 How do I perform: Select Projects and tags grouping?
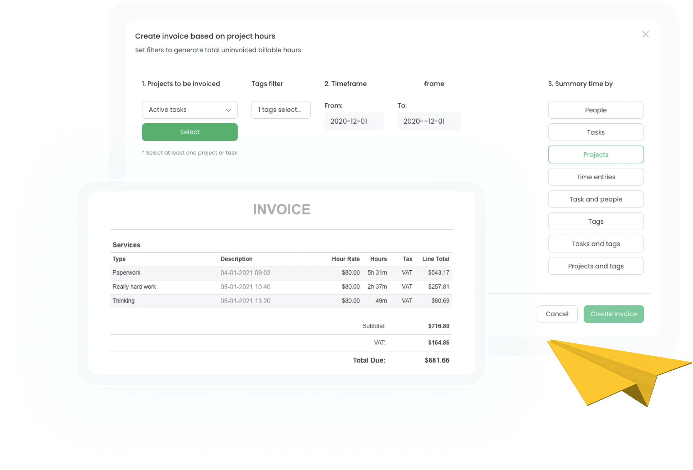(x=595, y=266)
